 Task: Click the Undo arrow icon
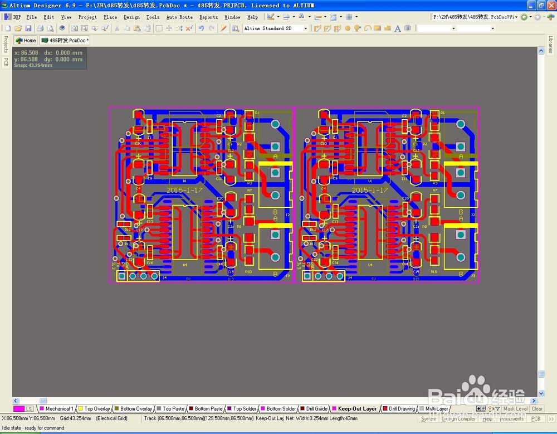tap(202, 28)
